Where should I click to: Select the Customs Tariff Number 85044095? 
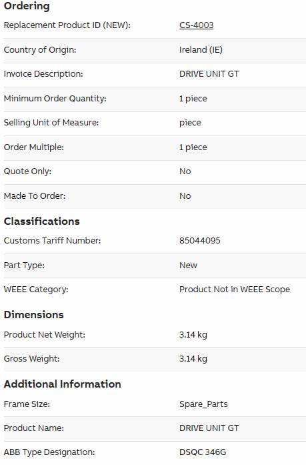[x=199, y=241]
